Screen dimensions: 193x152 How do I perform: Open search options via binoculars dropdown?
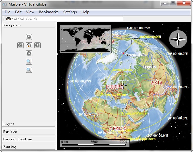coord(9,19)
